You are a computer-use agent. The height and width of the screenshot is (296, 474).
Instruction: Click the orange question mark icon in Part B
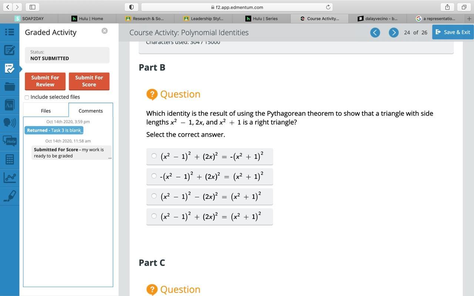152,94
